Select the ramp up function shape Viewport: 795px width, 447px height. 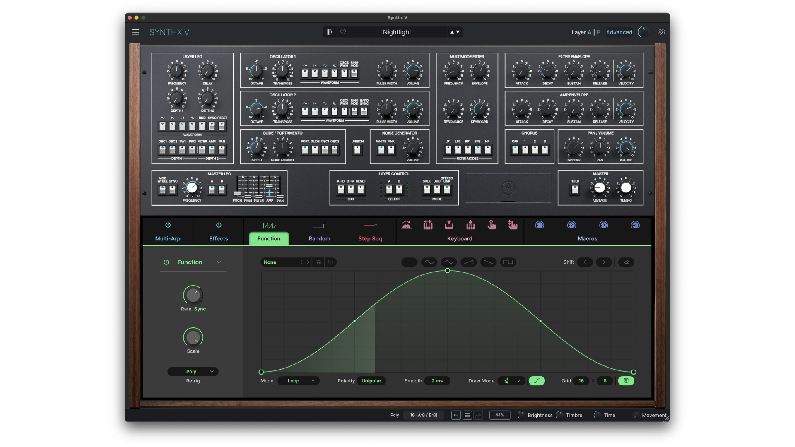469,262
